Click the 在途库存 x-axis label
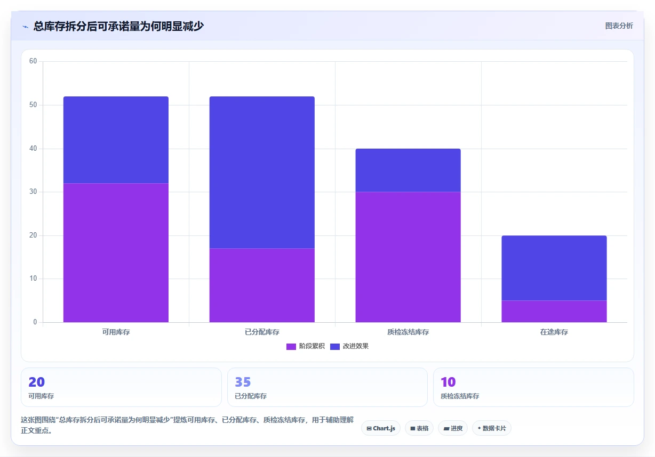655x457 pixels. point(554,332)
